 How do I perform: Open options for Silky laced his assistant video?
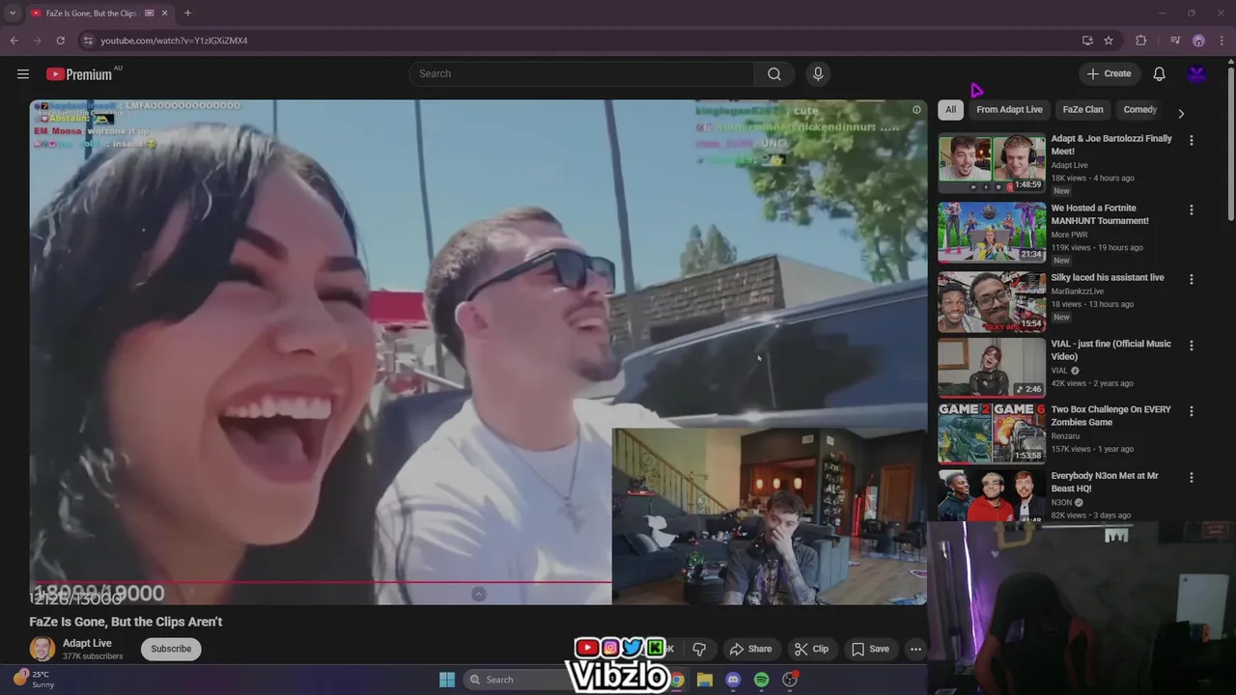(x=1191, y=279)
